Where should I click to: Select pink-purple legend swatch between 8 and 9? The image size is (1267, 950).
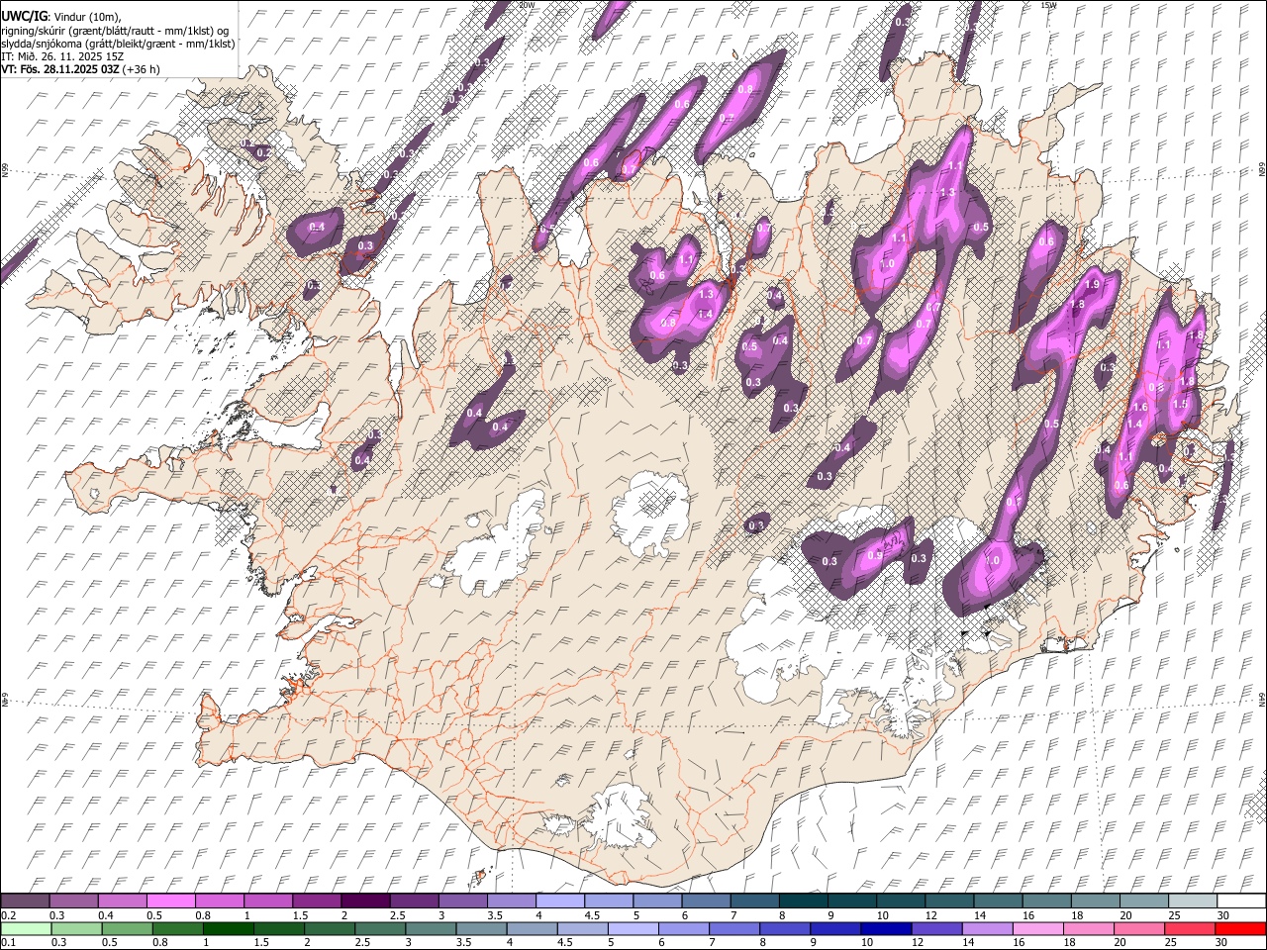click(x=803, y=901)
